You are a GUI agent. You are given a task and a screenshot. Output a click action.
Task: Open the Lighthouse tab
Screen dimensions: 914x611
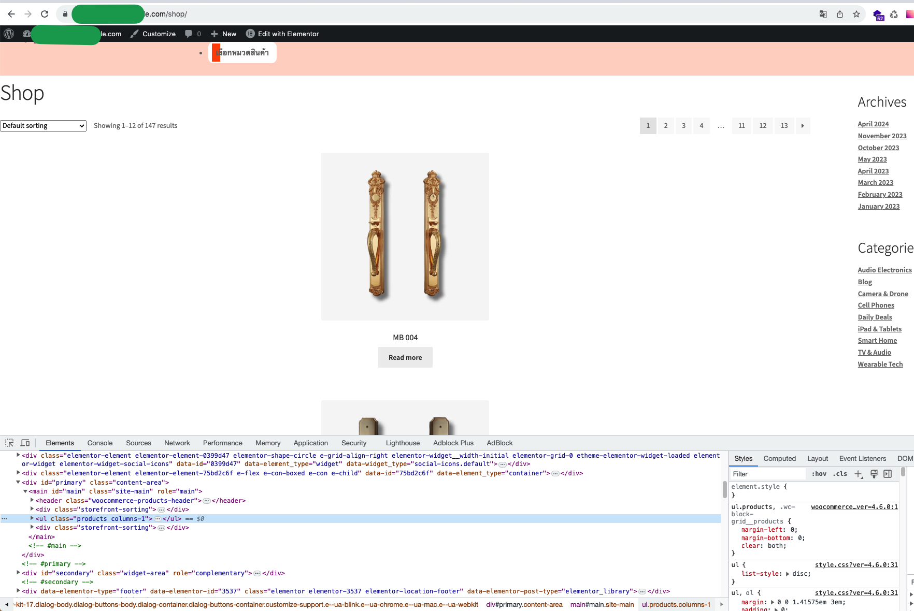point(403,443)
